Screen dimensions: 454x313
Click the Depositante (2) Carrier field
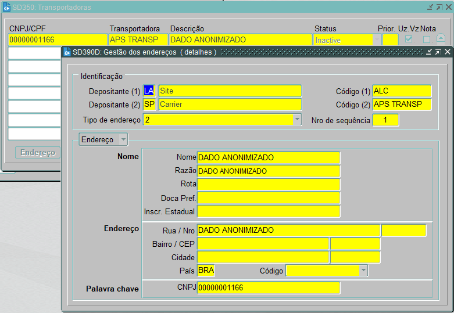click(230, 105)
